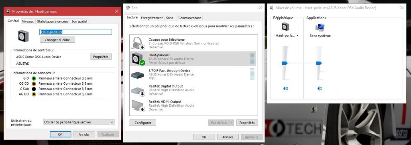Close the Mixer de volume window
Viewport: 411px width, 145px height.
[402, 8]
